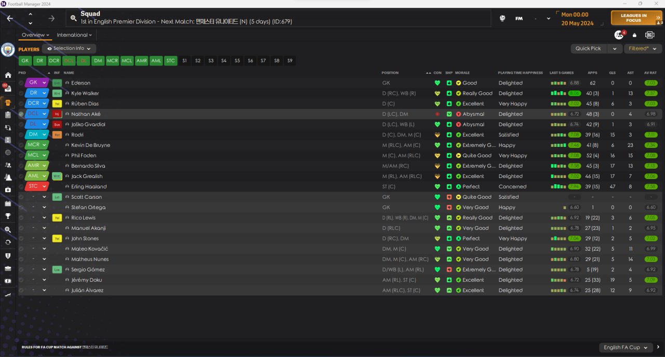The image size is (665, 357).
Task: Open the English FA Cup dropdown
Action: click(627, 348)
